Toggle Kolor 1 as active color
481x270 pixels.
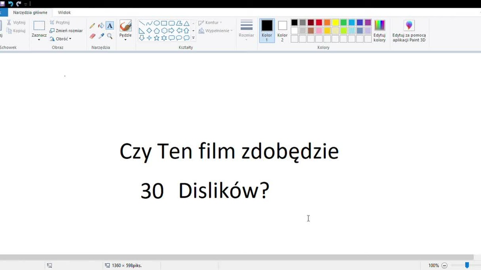point(267,31)
